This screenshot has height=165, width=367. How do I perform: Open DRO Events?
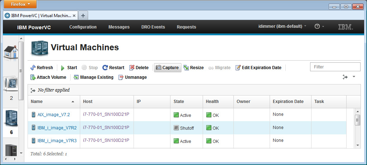pos(153,27)
